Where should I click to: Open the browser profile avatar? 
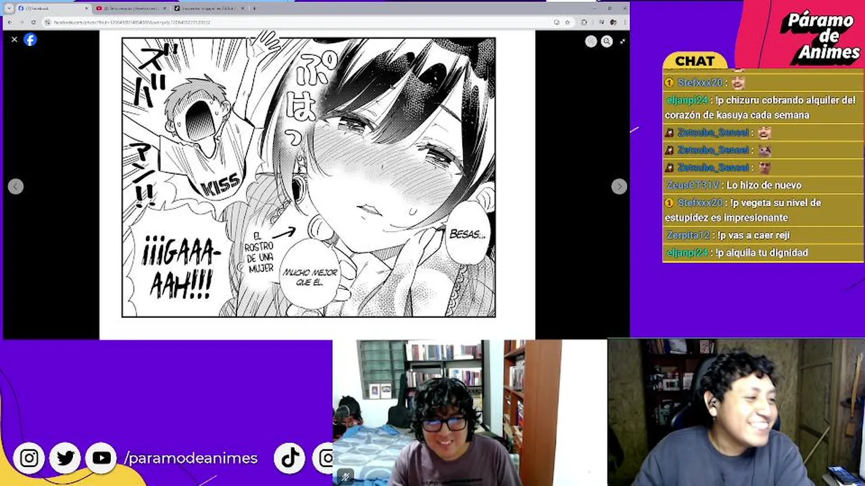(x=614, y=22)
